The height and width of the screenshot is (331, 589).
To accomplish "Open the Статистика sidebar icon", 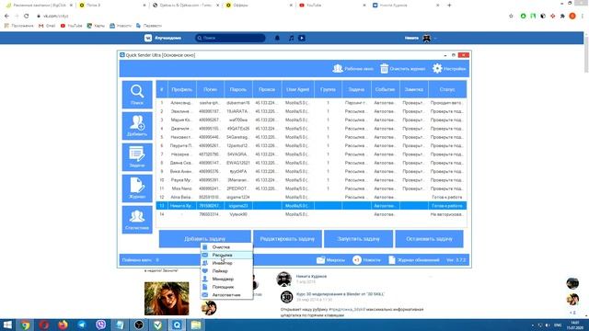I will click(x=137, y=220).
